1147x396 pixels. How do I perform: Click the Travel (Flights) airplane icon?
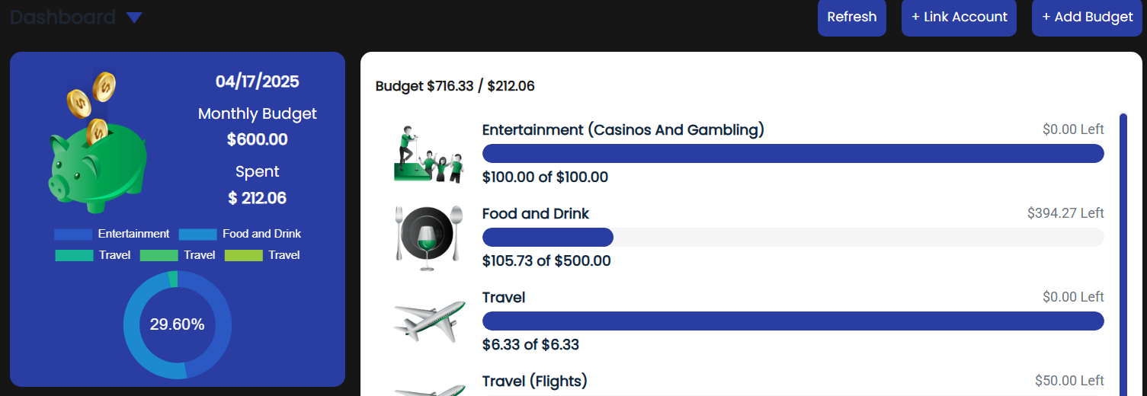(x=429, y=388)
